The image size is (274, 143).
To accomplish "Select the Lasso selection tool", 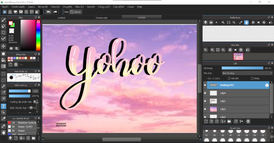I will pos(3,80).
